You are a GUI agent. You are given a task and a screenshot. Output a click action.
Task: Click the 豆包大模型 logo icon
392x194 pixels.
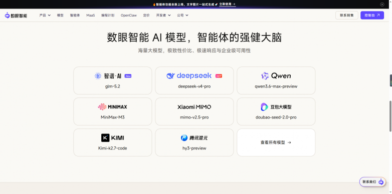[x=264, y=107]
